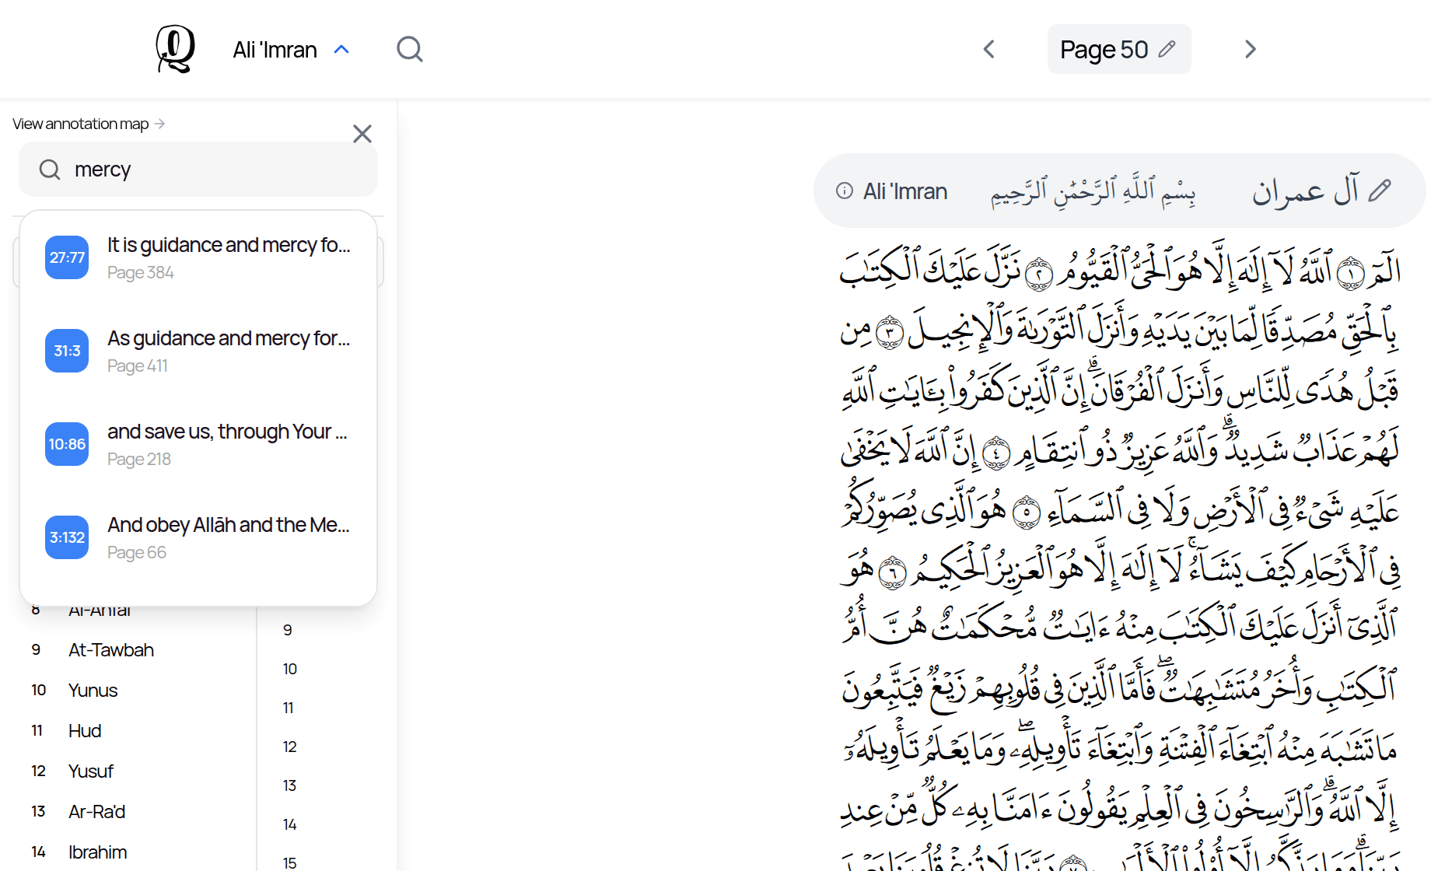
Task: Click info icon next to Ali 'Imran banner
Action: tap(845, 191)
